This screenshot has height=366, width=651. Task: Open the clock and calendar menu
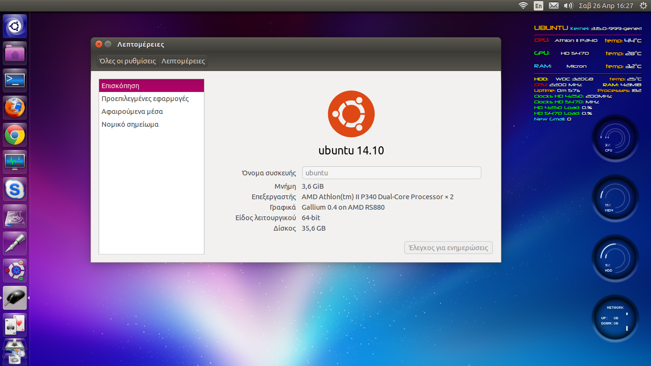pyautogui.click(x=606, y=6)
